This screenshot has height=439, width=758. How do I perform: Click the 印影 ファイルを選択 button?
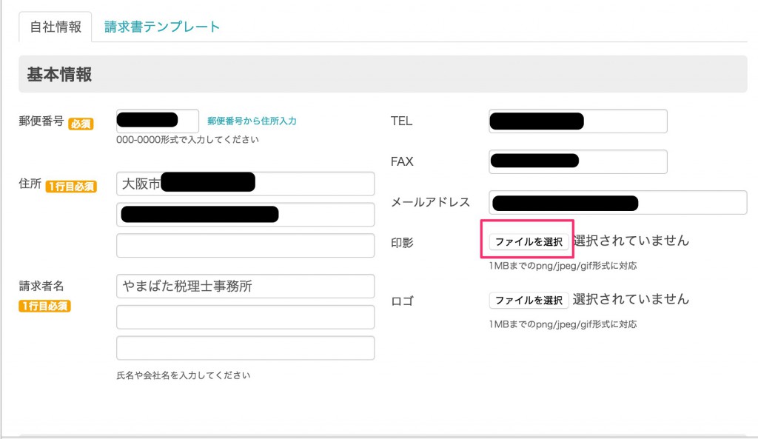(529, 241)
